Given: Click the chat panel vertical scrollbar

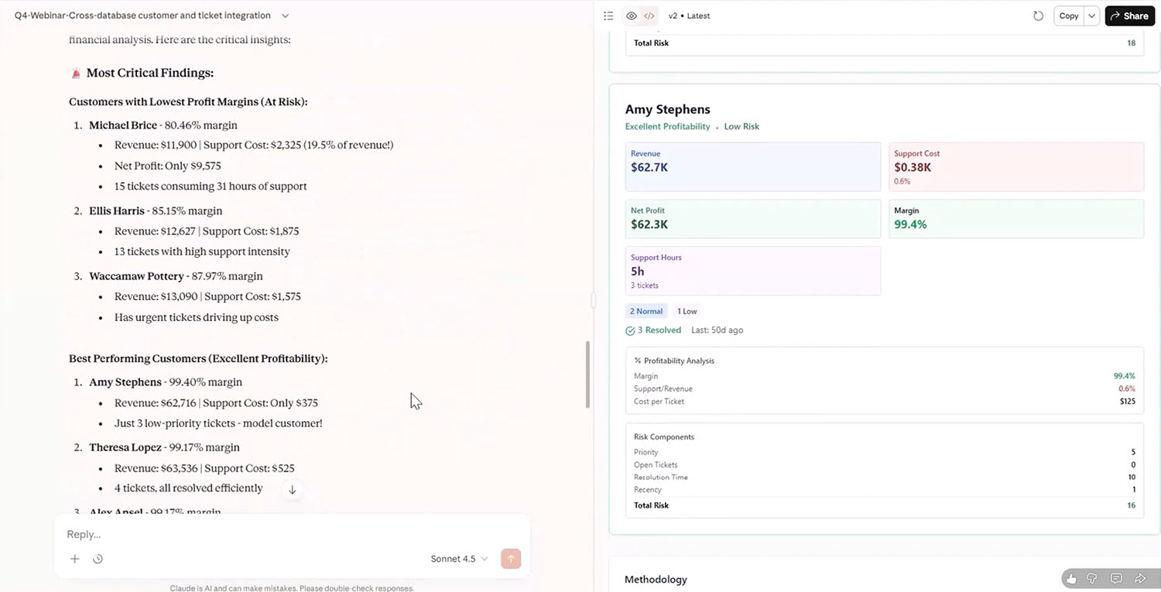Looking at the screenshot, I should pos(587,375).
